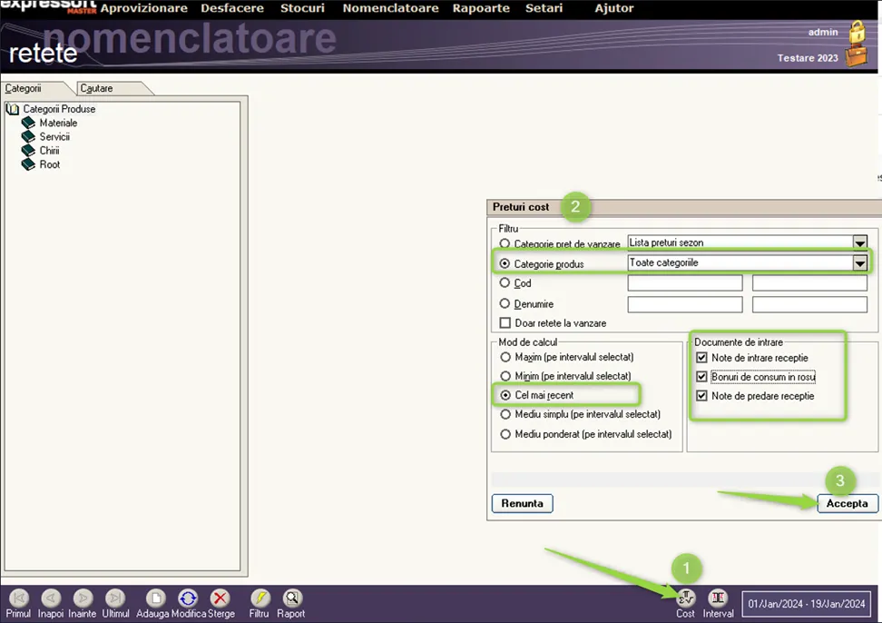The height and width of the screenshot is (623, 882).
Task: Open the Lista preturi sezon dropdown
Action: pos(859,242)
